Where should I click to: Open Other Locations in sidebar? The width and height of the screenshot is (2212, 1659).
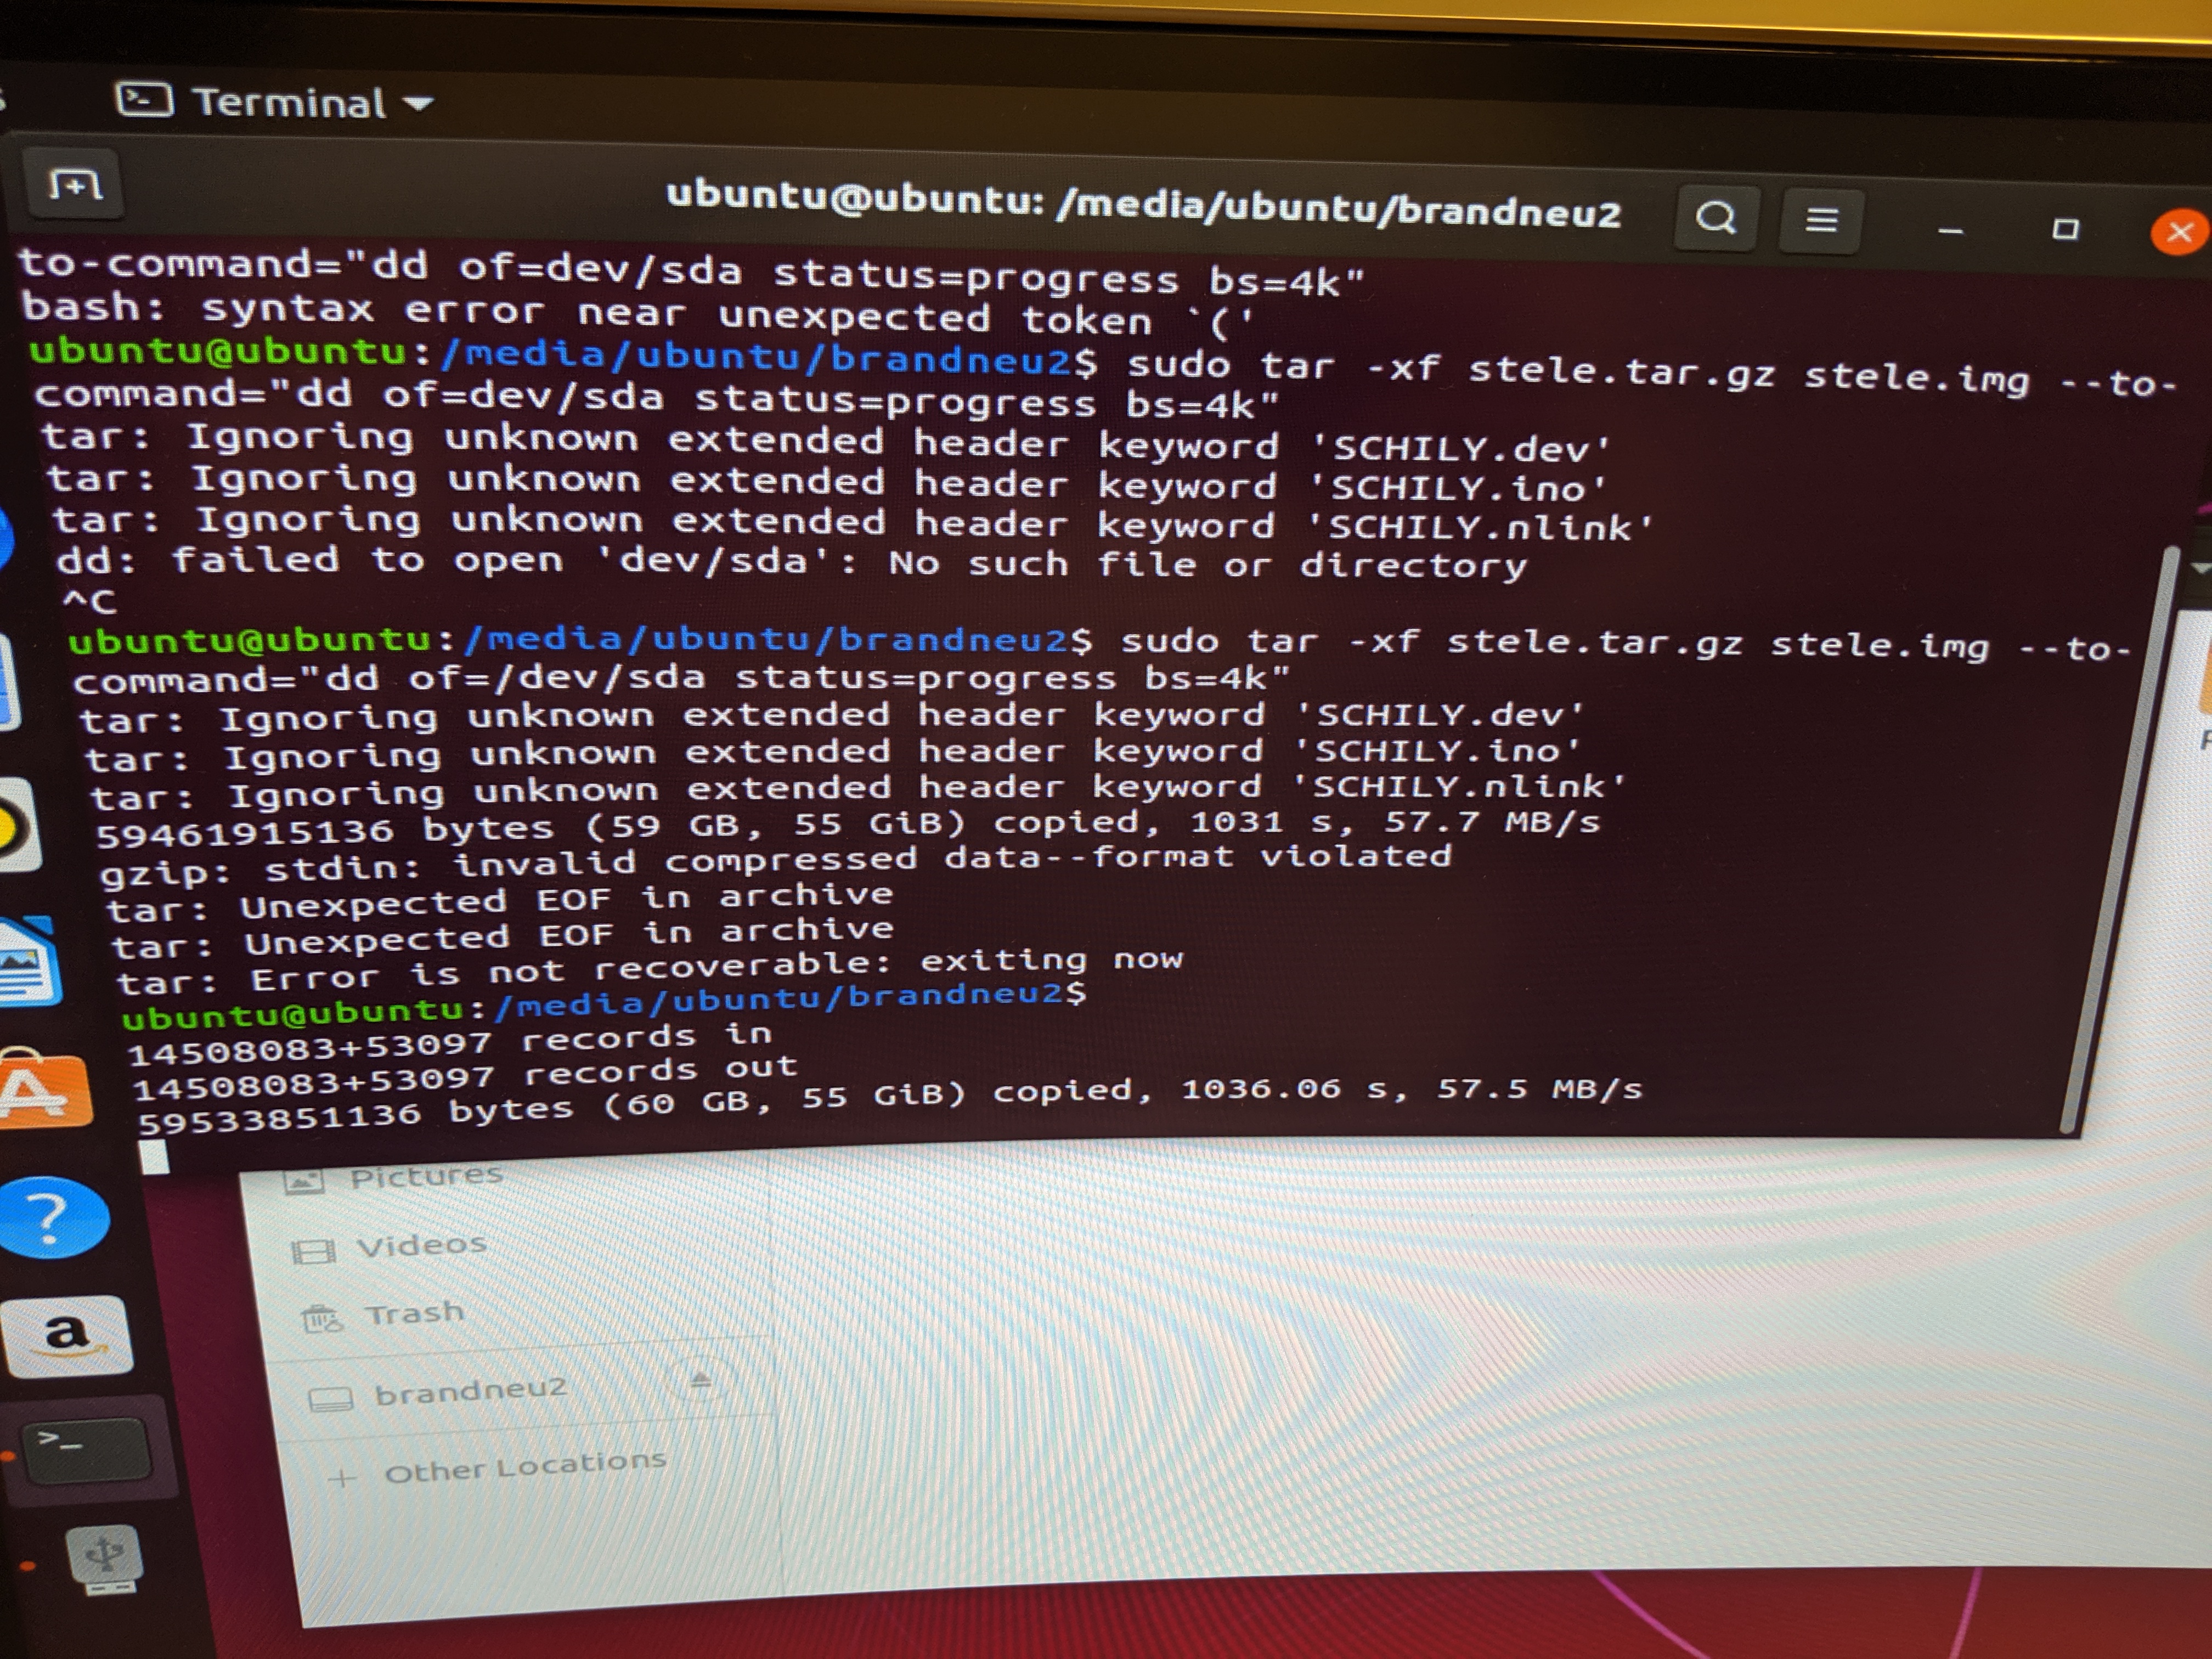click(525, 1466)
